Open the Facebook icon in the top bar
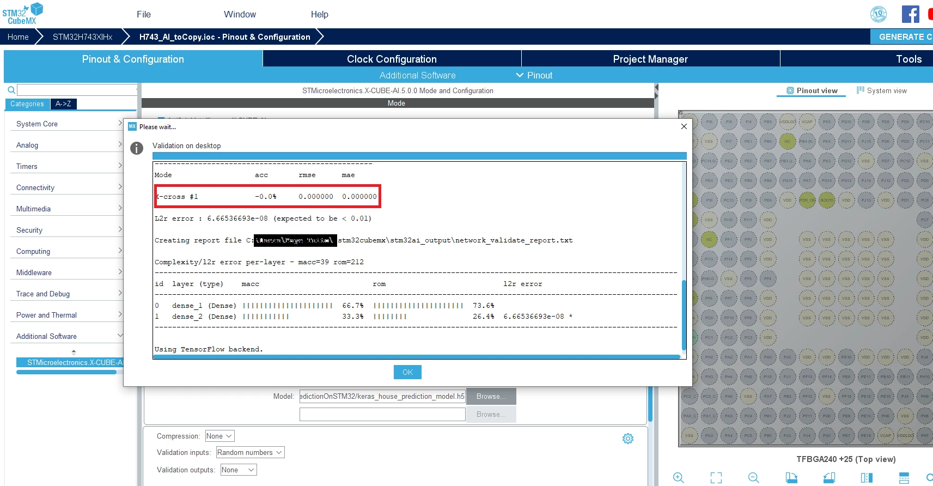Image resolution: width=933 pixels, height=486 pixels. point(911,14)
